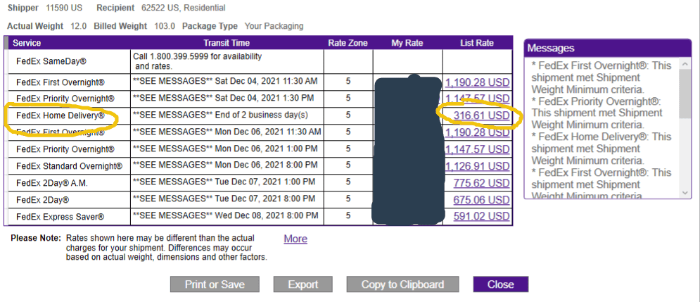Click the Messages panel scrollbar thumb
The height and width of the screenshot is (302, 700).
click(x=685, y=94)
